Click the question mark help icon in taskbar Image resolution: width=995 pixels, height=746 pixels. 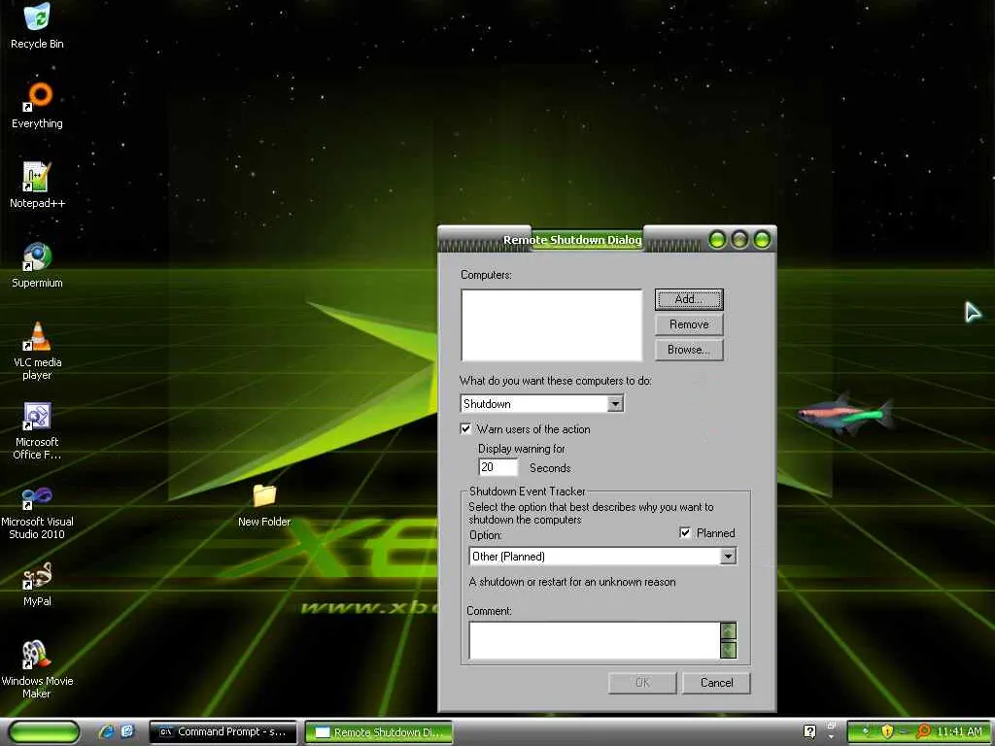809,731
